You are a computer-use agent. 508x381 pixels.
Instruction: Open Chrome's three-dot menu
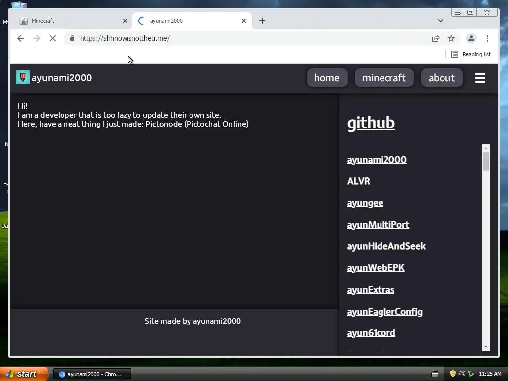click(487, 38)
